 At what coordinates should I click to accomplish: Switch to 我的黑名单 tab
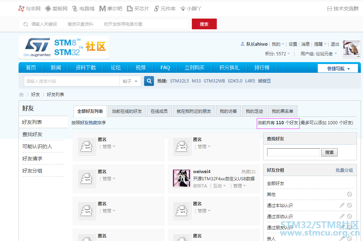coord(282,111)
